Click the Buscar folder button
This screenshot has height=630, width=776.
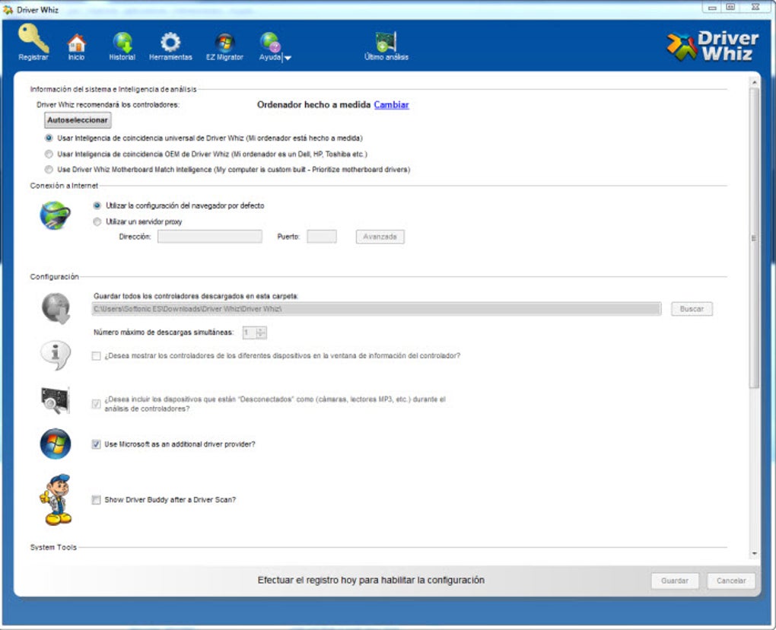coord(692,309)
